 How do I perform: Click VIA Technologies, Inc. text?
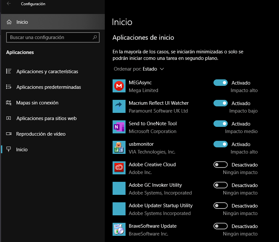[152, 152]
